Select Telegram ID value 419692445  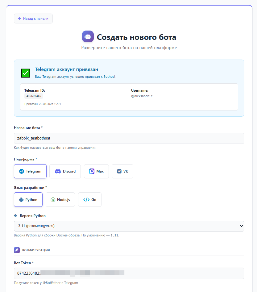(34, 96)
